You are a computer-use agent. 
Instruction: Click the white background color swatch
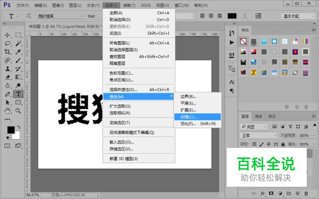17,136
